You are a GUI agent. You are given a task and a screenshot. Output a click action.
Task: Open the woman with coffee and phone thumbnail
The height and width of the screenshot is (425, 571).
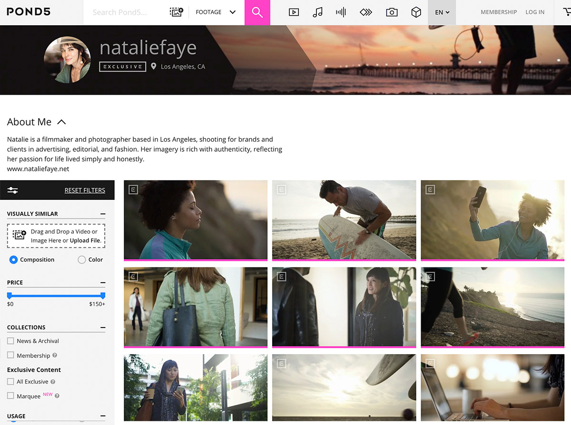tap(196, 388)
